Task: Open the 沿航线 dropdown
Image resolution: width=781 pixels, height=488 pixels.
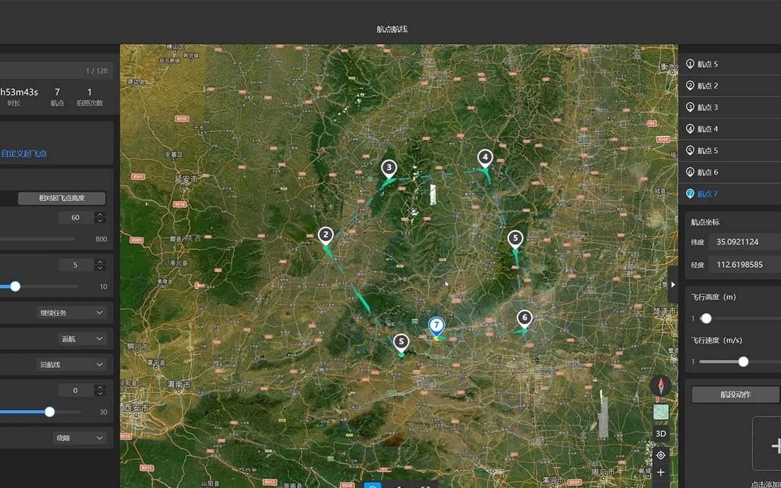Action: coord(71,364)
